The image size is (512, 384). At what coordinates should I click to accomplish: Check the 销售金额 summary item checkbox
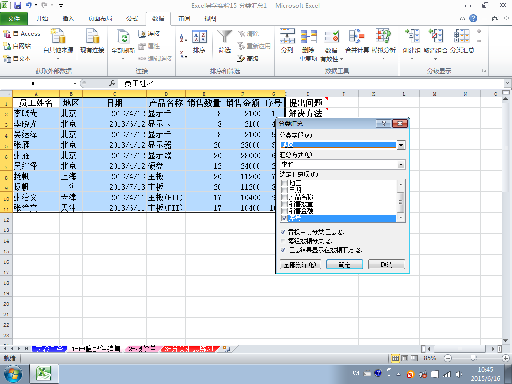[284, 211]
